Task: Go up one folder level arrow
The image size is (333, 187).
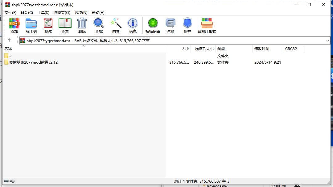Action: point(9,40)
